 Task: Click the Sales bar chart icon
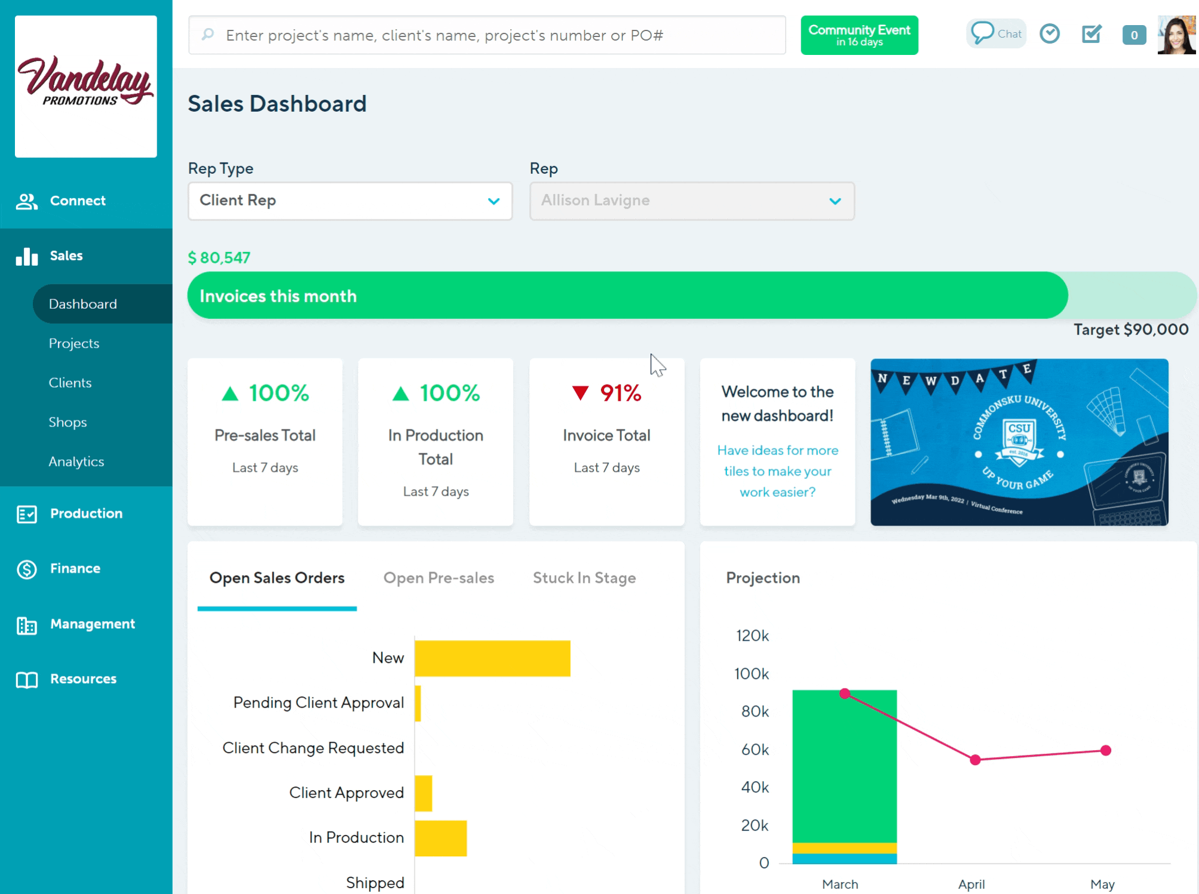[27, 256]
